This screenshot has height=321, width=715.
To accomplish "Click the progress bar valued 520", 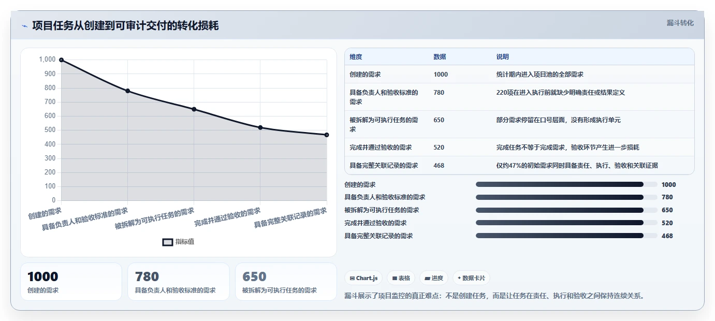I will click(566, 223).
